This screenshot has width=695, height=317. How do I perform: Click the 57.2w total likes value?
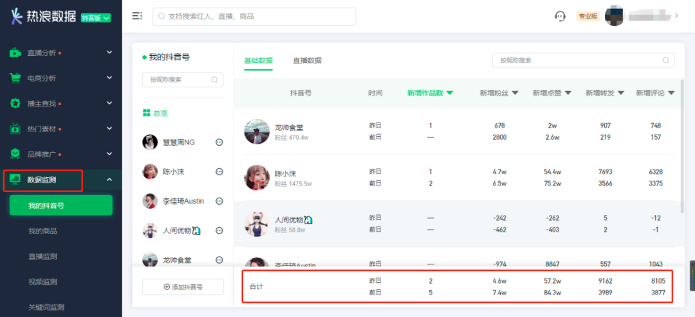tap(552, 281)
